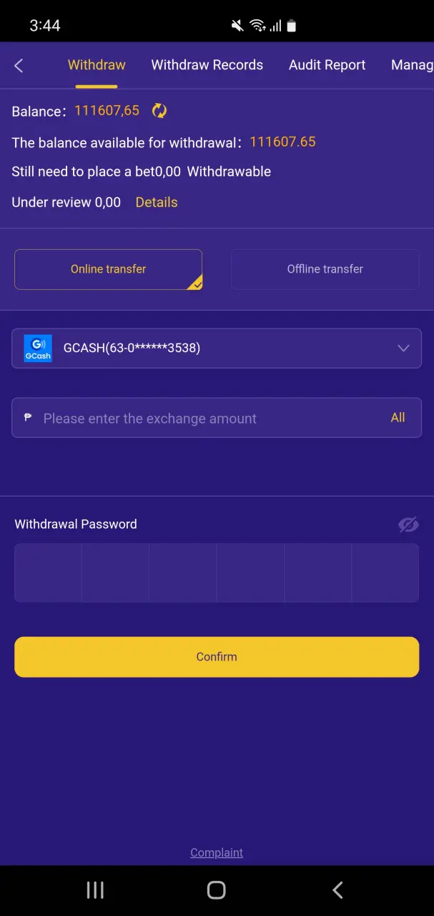Select Offline transfer option
The height and width of the screenshot is (916, 434).
point(325,269)
